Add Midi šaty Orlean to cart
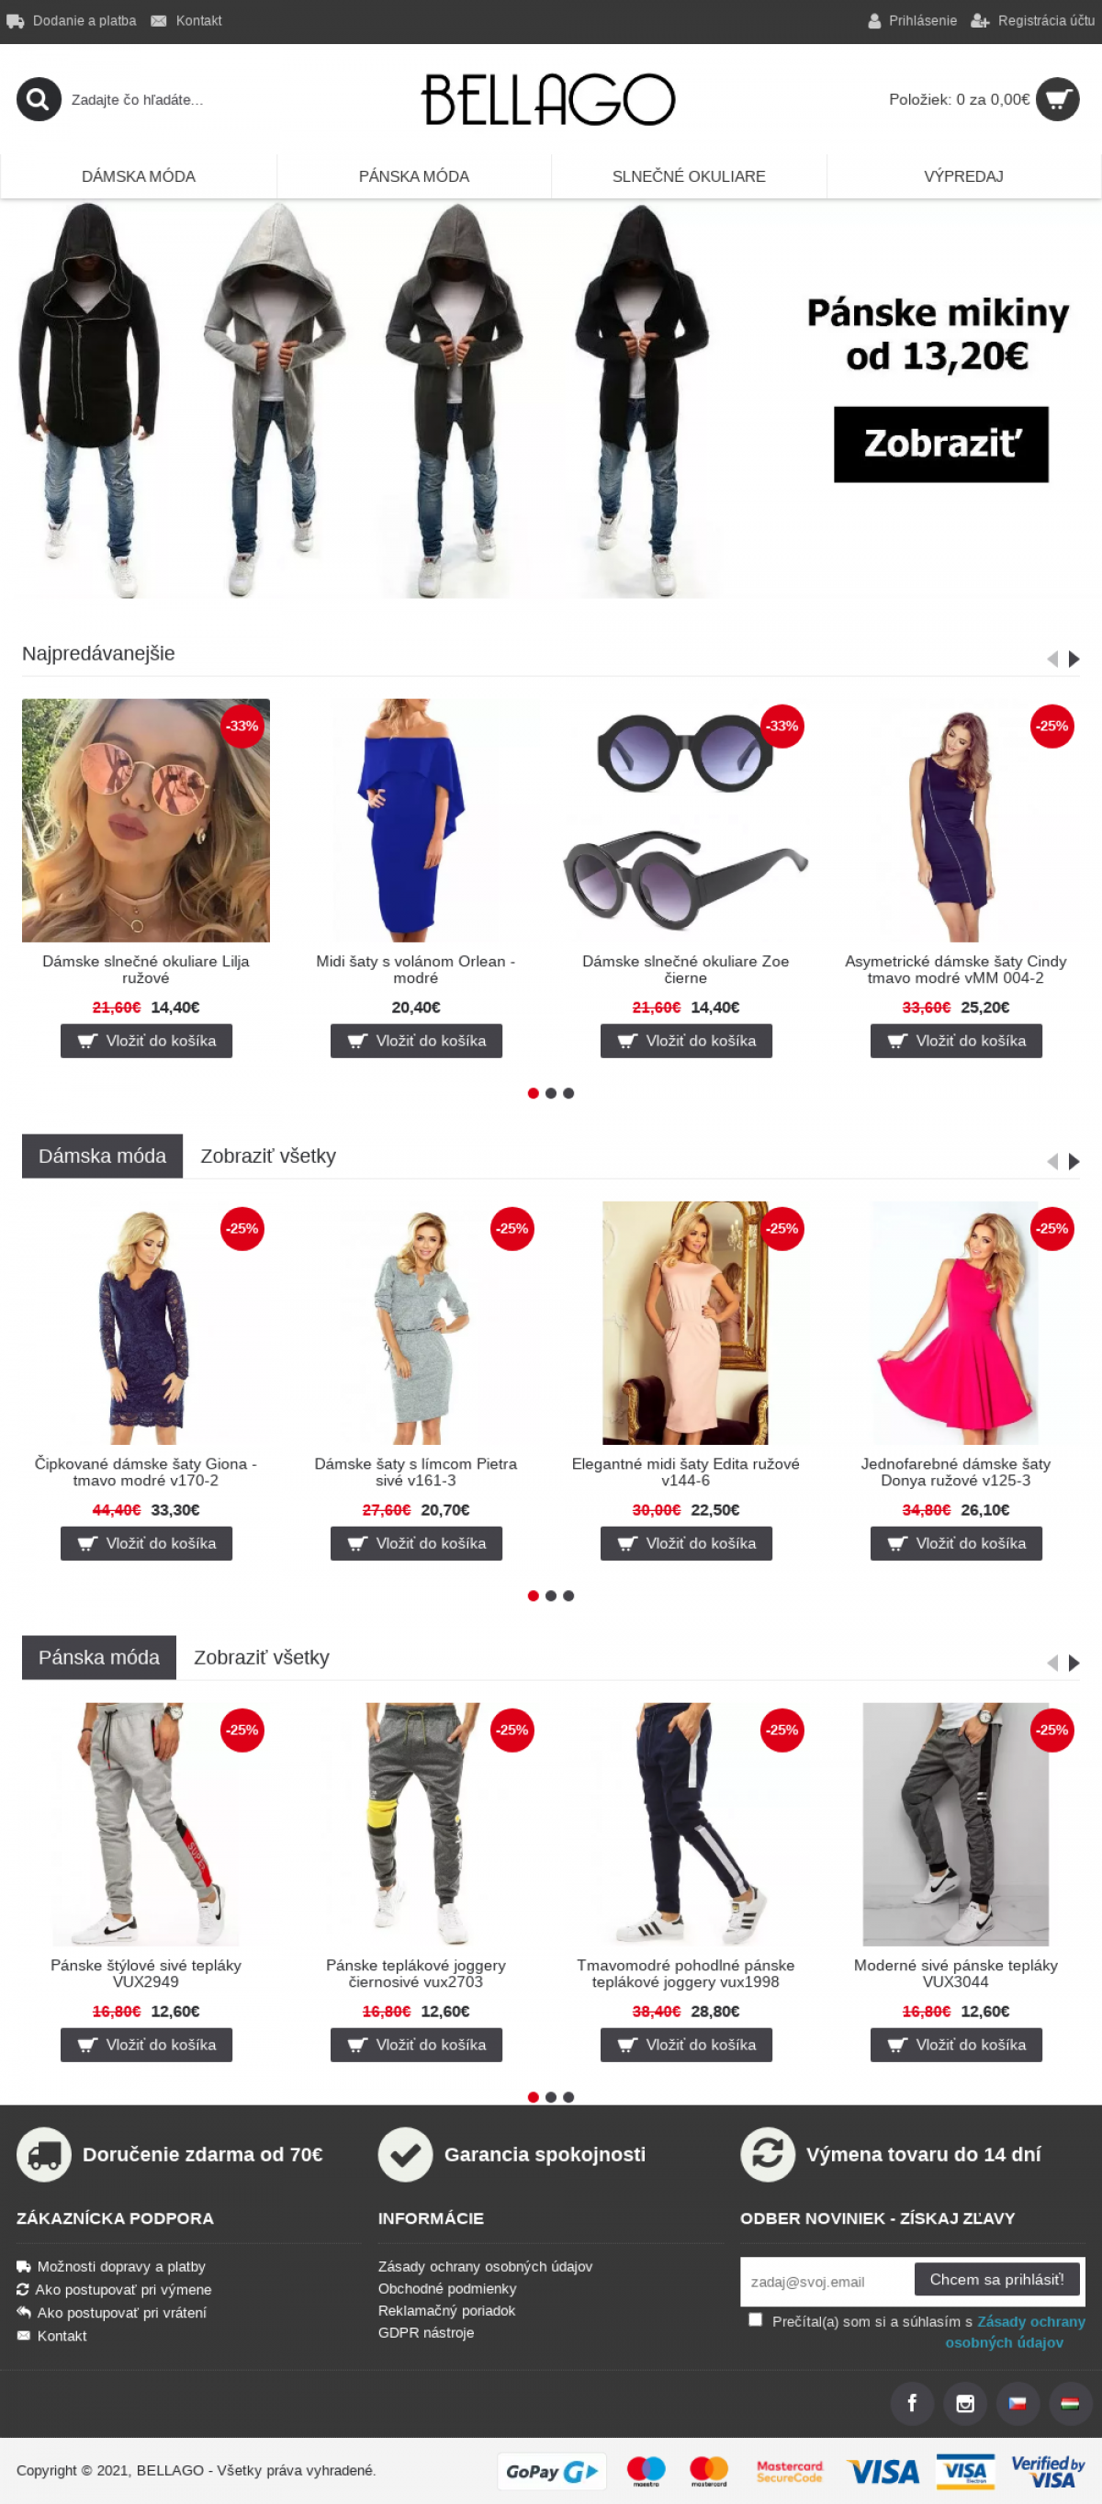1102x2504 pixels. point(416,1041)
